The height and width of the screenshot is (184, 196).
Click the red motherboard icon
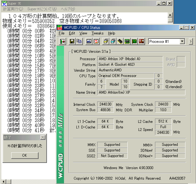142,41
